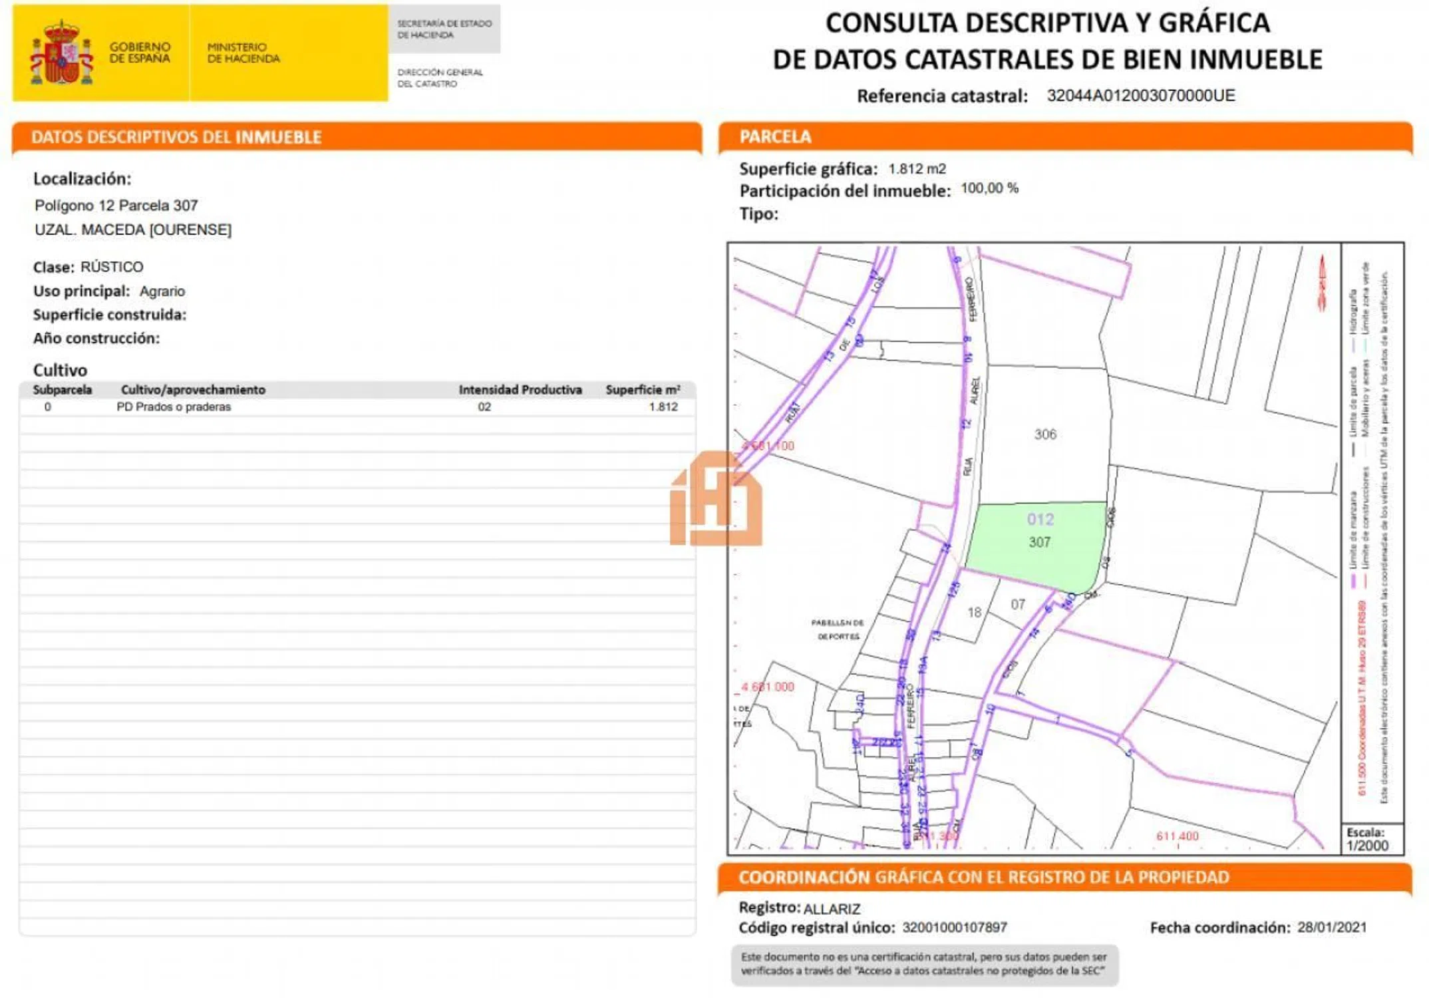Click the código registral único value
Screen dimensions: 1429x998
point(954,927)
